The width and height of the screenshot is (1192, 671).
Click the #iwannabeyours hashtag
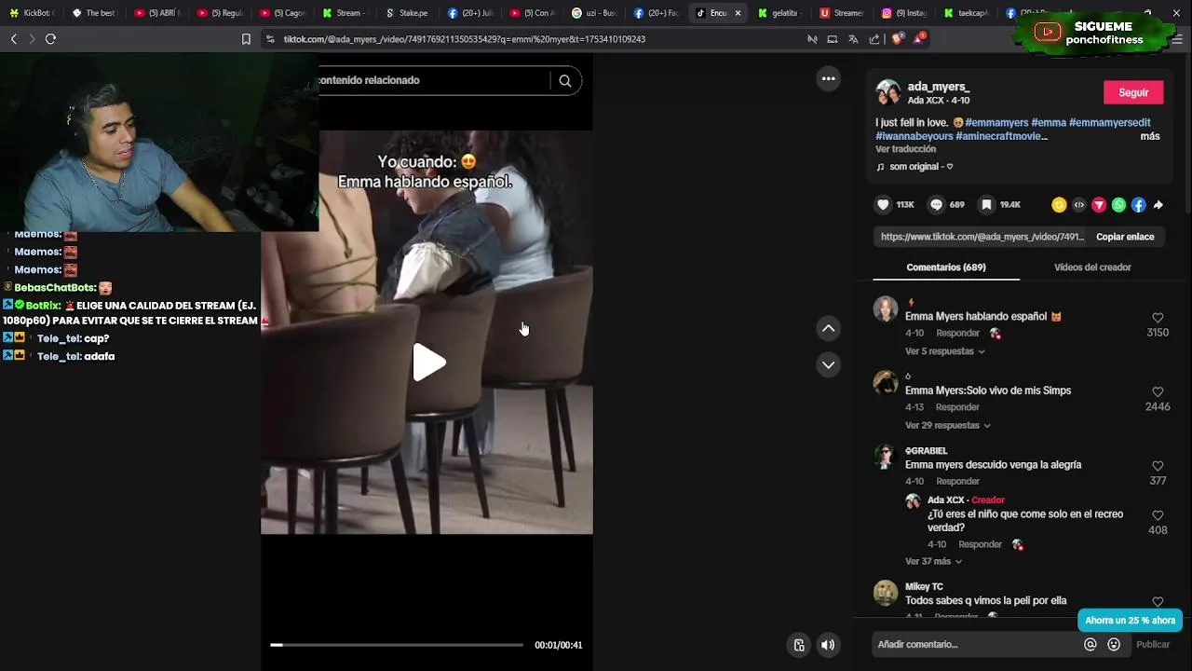[914, 136]
